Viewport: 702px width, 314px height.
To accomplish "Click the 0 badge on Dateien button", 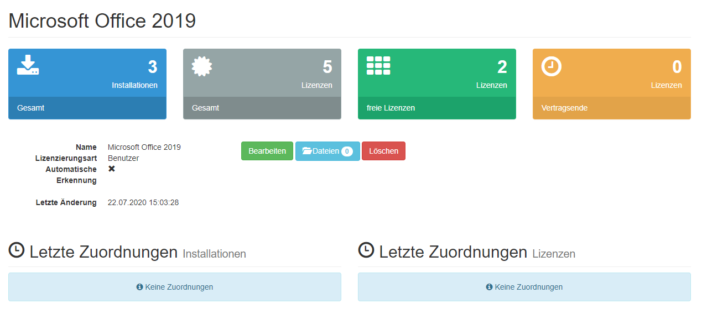I will point(347,151).
